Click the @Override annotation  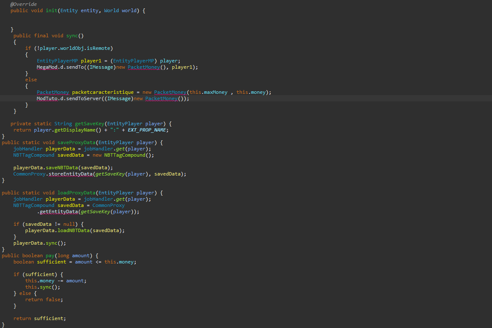(23, 4)
